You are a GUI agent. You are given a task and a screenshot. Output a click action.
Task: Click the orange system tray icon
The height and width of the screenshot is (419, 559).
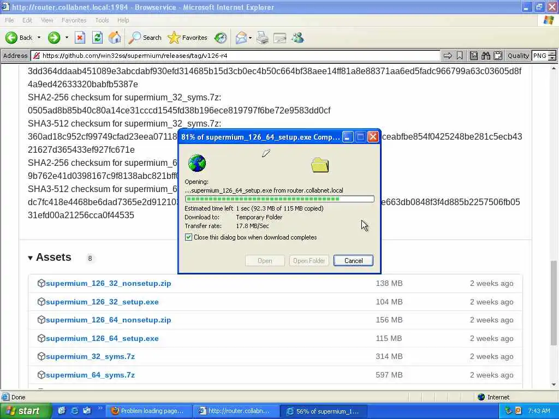click(x=518, y=411)
